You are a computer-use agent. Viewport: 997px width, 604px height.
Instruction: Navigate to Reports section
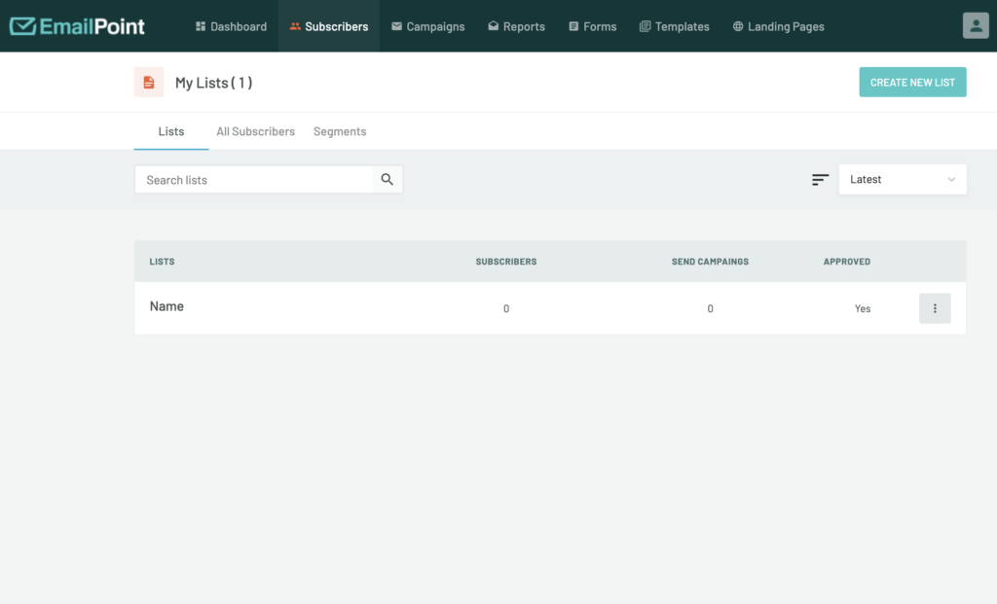516,26
